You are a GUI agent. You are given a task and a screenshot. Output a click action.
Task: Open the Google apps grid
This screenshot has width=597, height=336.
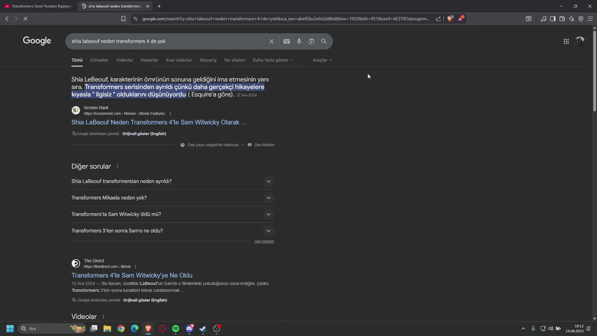(x=566, y=42)
